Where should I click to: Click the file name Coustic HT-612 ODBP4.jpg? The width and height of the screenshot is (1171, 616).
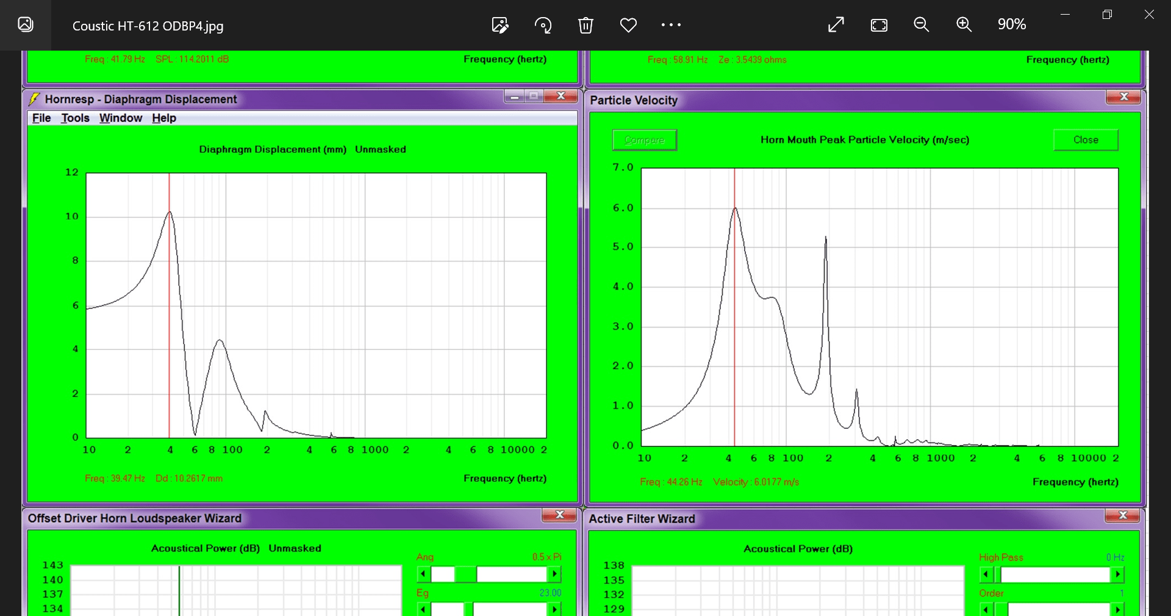pos(148,26)
